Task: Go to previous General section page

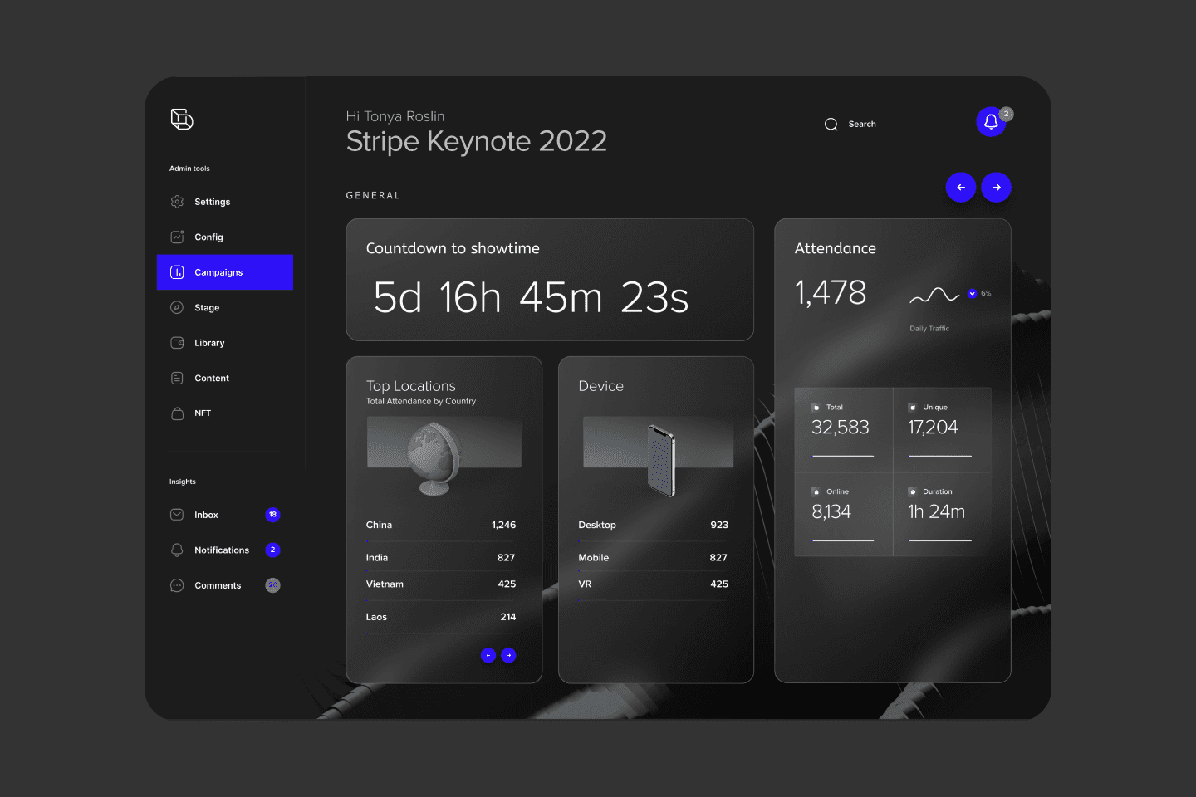Action: click(961, 188)
